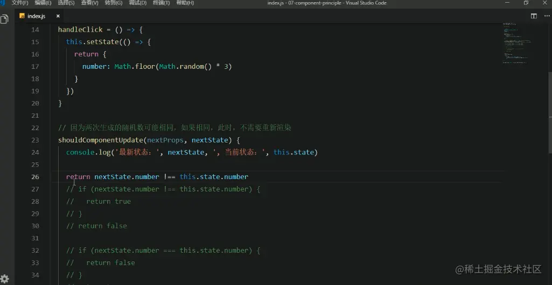
Task: Click 'number:' property on line 17
Action: click(96, 67)
